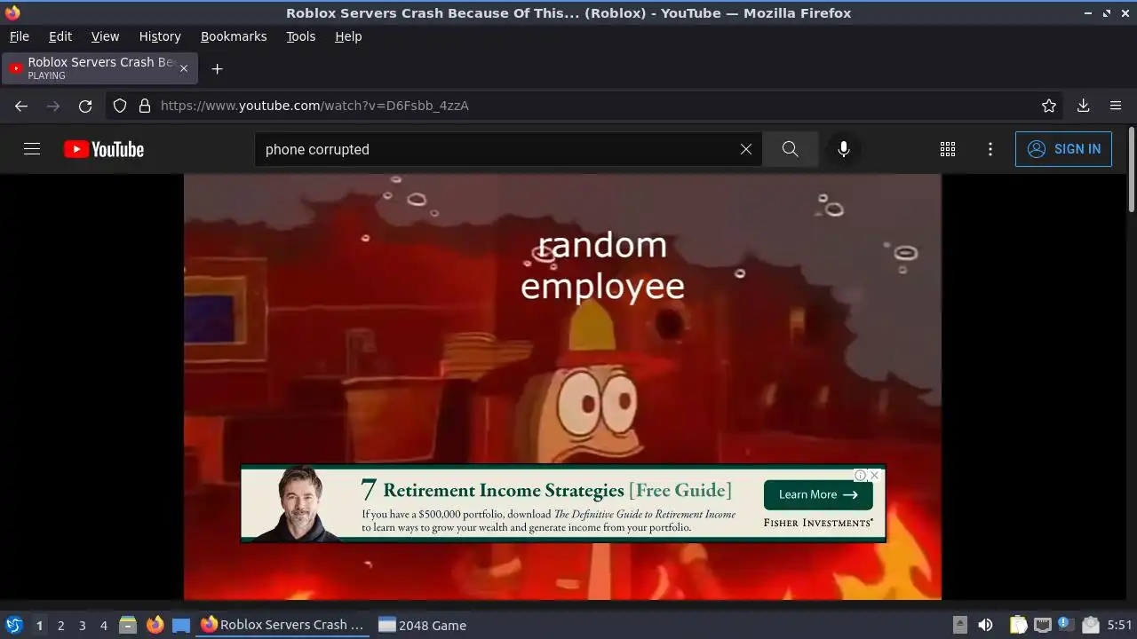
Task: Bookmark this page with the star
Action: point(1049,106)
